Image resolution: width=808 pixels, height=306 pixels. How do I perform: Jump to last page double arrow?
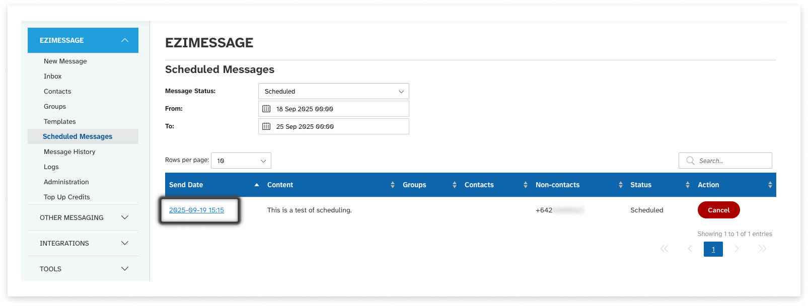(x=762, y=249)
